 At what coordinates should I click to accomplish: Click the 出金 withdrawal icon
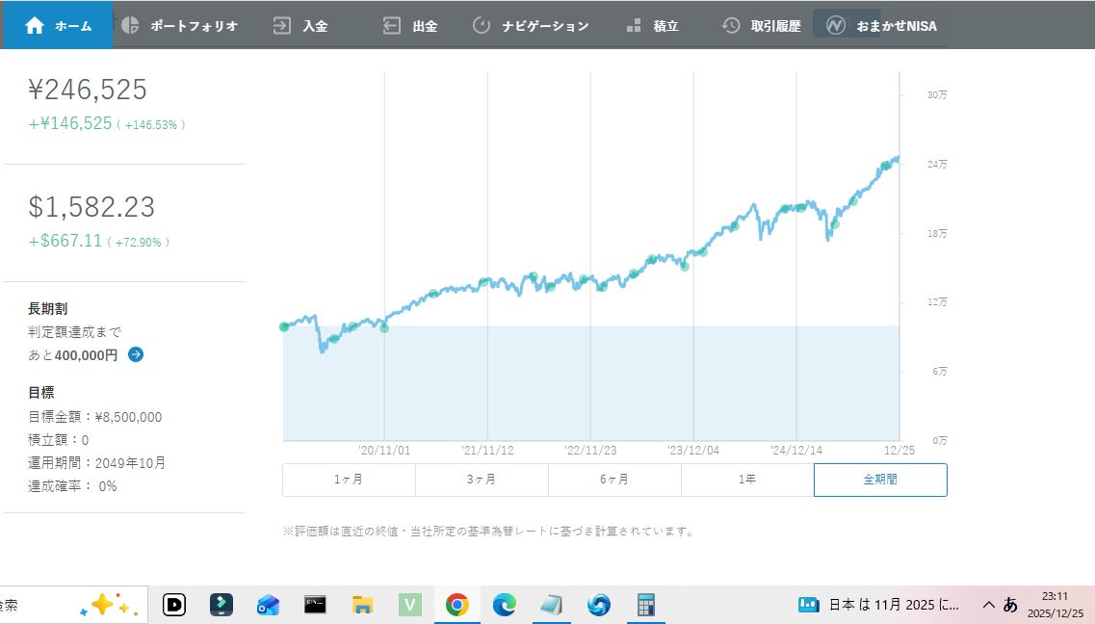point(392,26)
